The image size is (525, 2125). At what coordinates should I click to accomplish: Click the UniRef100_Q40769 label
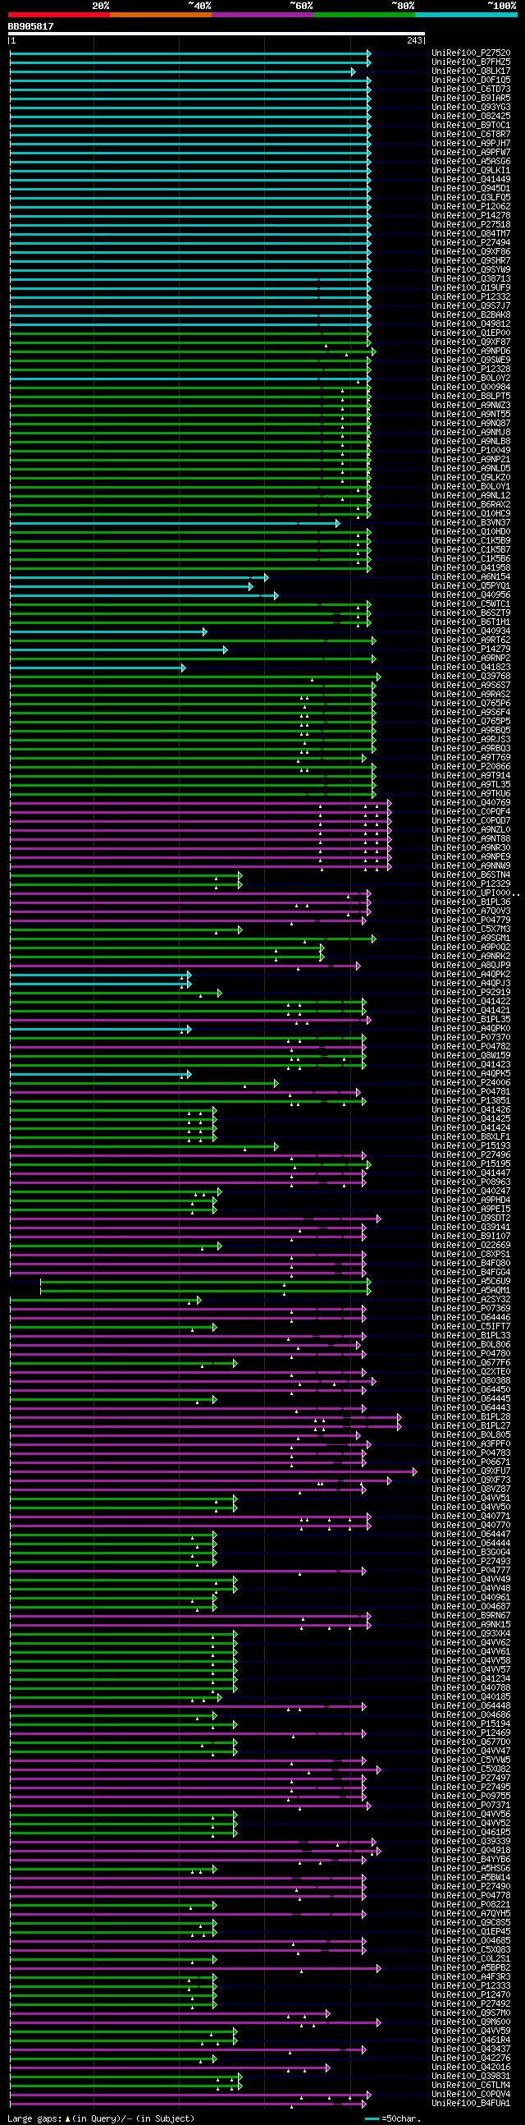coord(471,804)
